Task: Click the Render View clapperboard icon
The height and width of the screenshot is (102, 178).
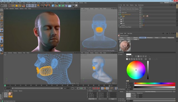Action: click(42, 6)
